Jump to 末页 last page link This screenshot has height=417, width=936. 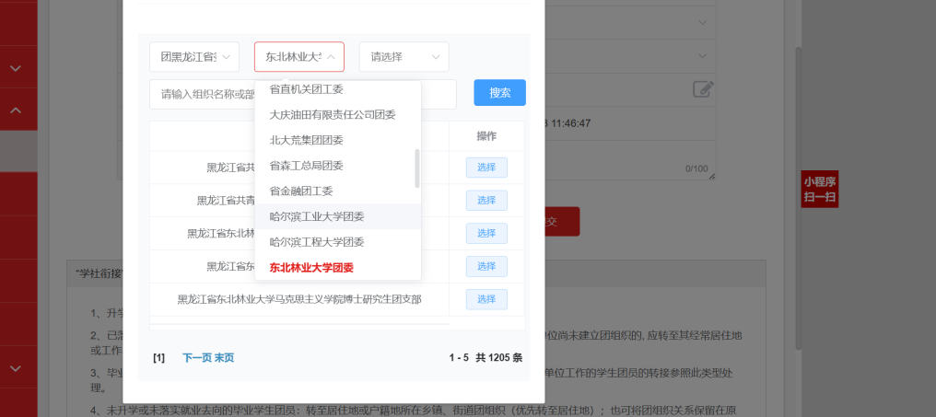click(x=224, y=358)
